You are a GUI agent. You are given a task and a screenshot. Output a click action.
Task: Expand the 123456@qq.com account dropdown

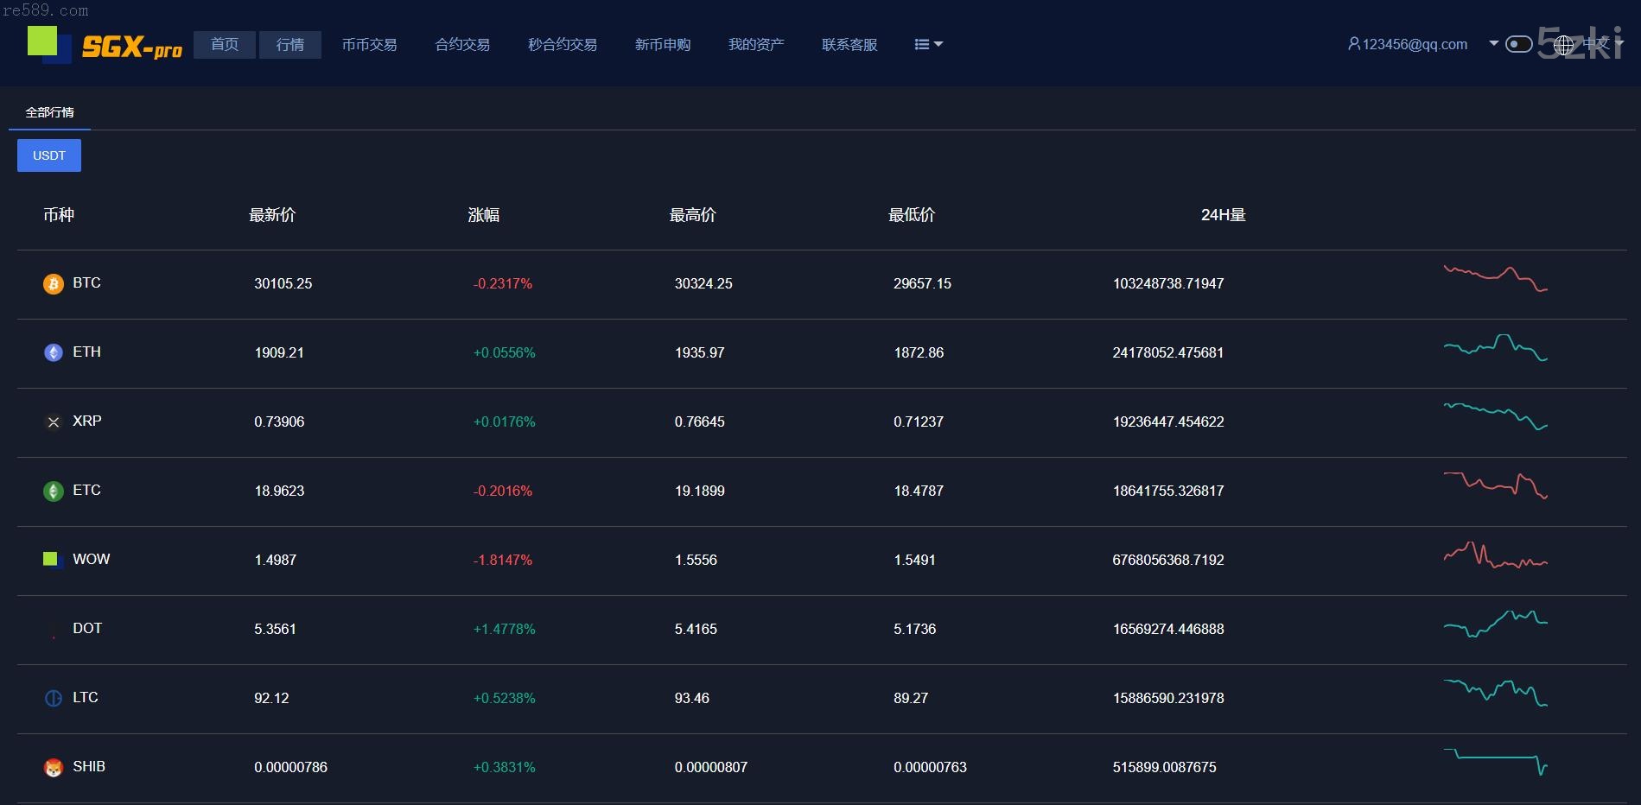[x=1493, y=43]
